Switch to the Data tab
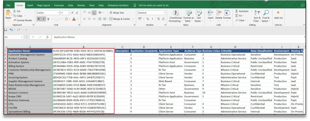Image resolution: width=310 pixels, height=121 pixels. (x=71, y=5)
